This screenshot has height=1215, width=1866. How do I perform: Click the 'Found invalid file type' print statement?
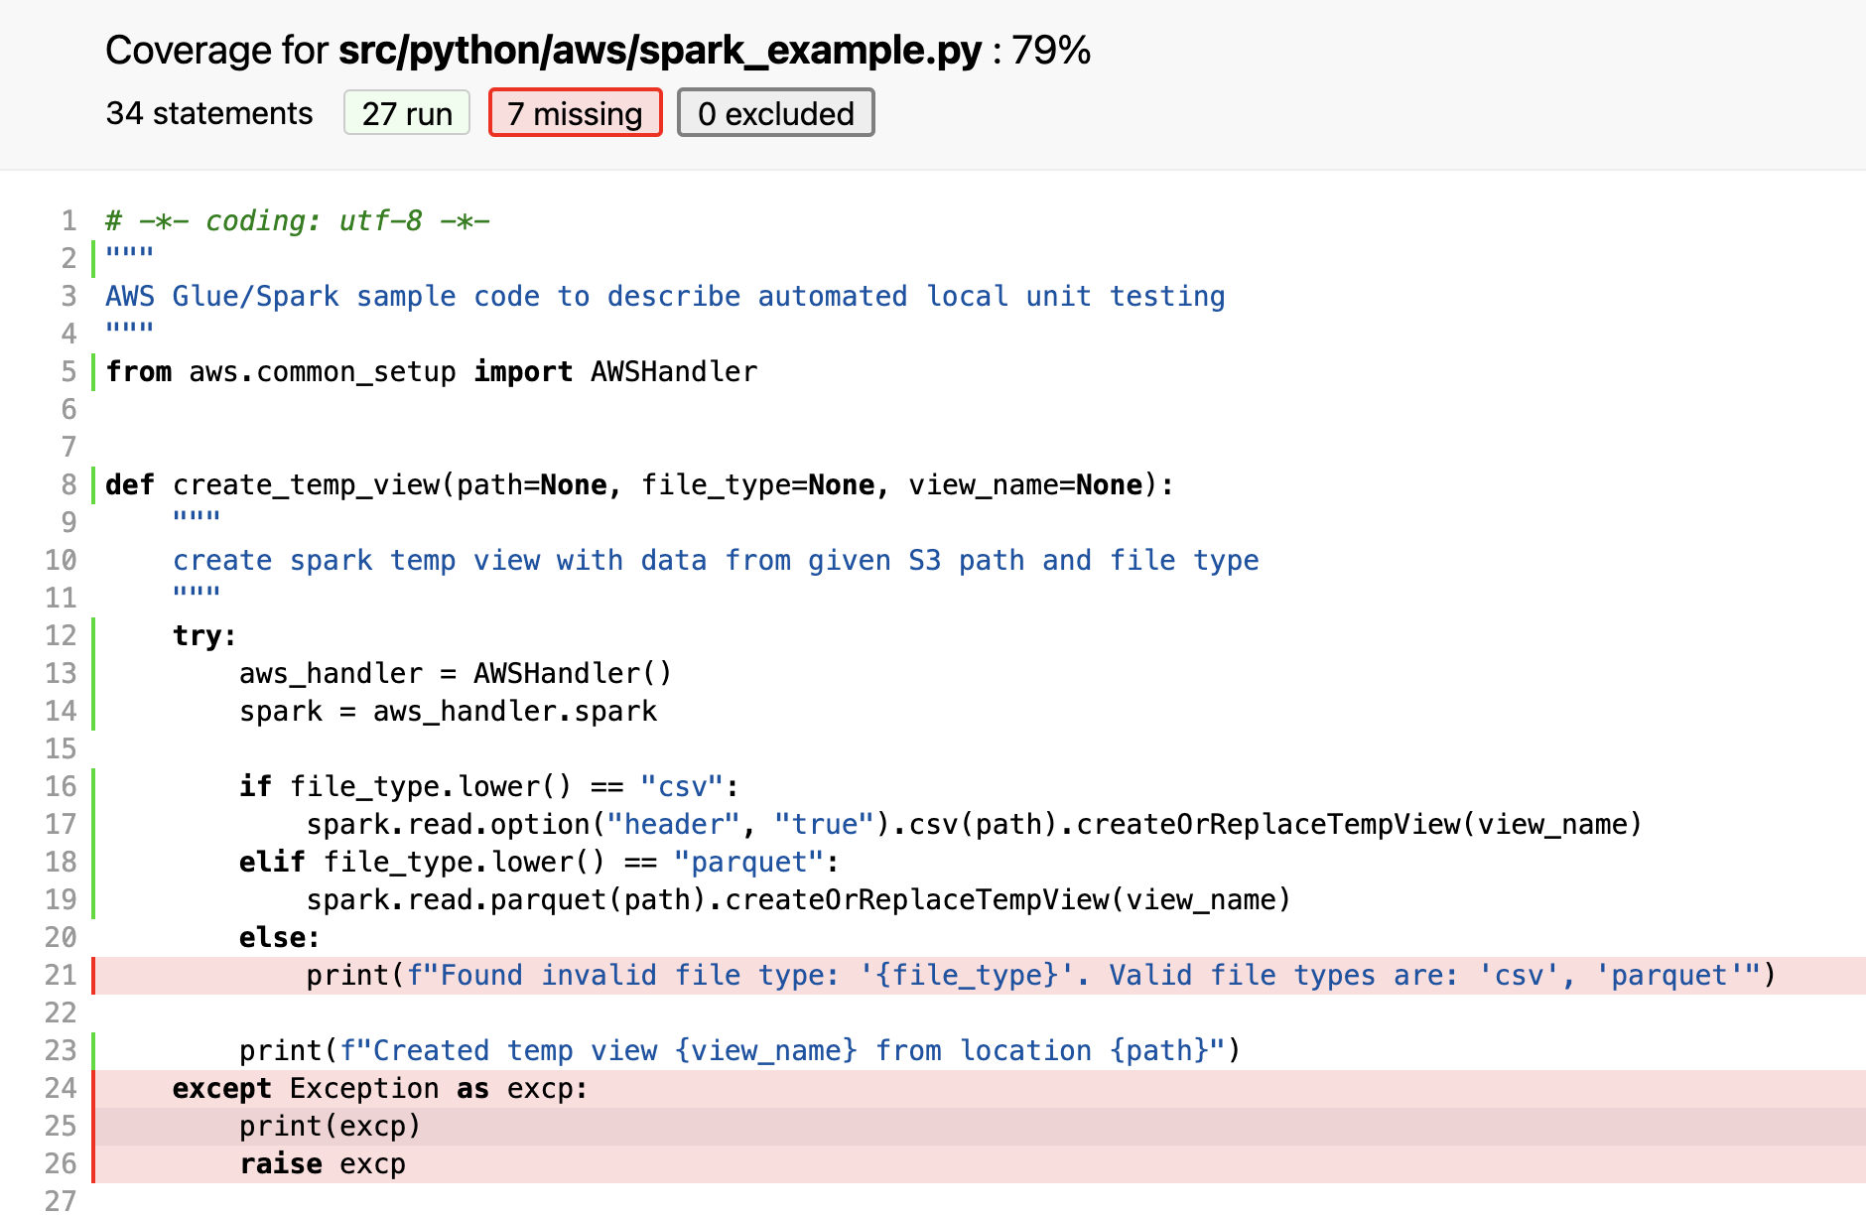tap(1041, 975)
